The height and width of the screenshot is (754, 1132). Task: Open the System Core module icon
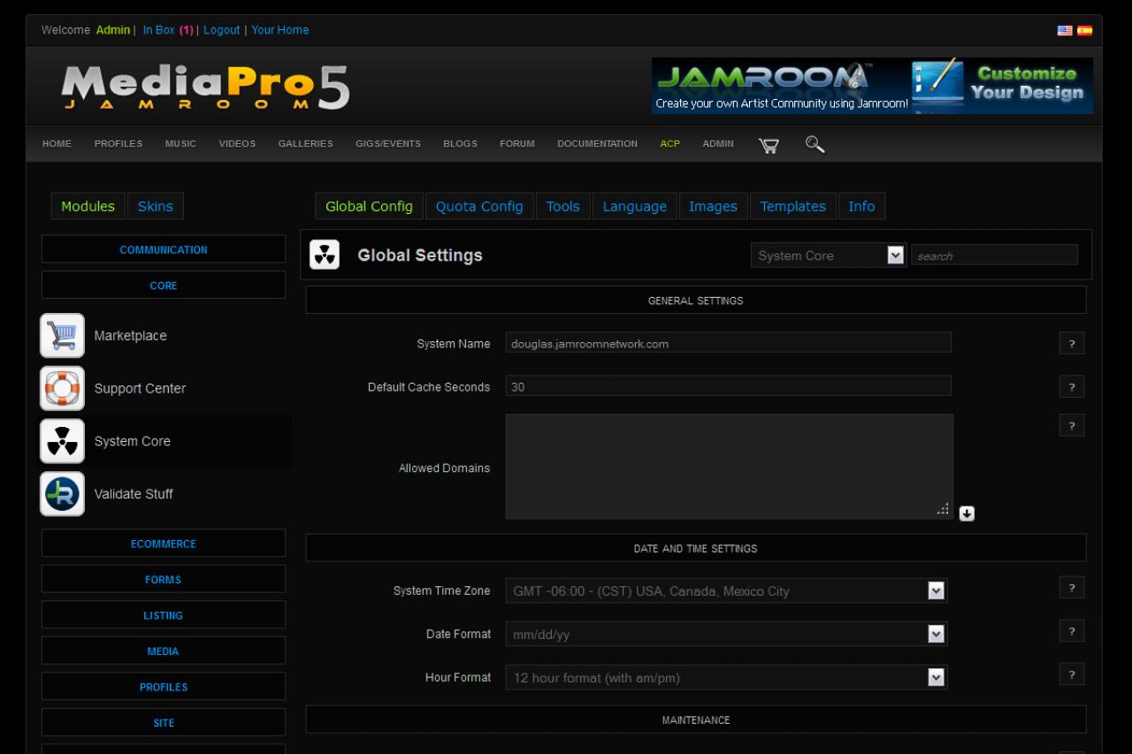click(62, 441)
